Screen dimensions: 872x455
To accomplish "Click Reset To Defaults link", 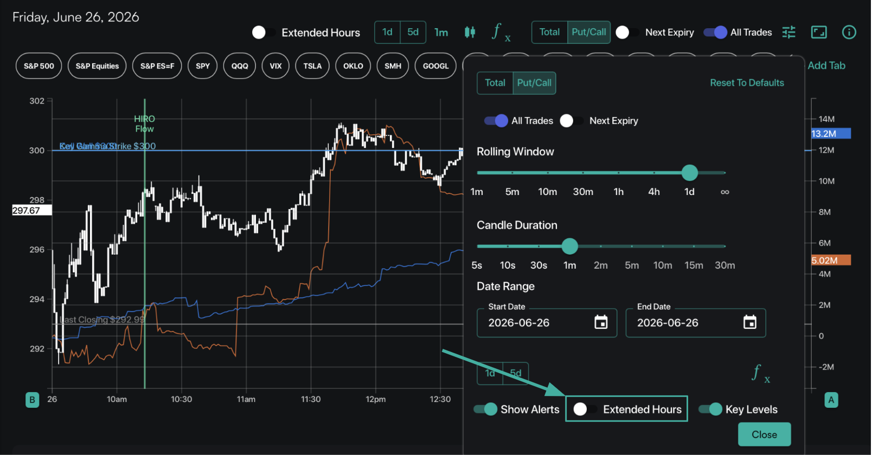I will coord(747,83).
